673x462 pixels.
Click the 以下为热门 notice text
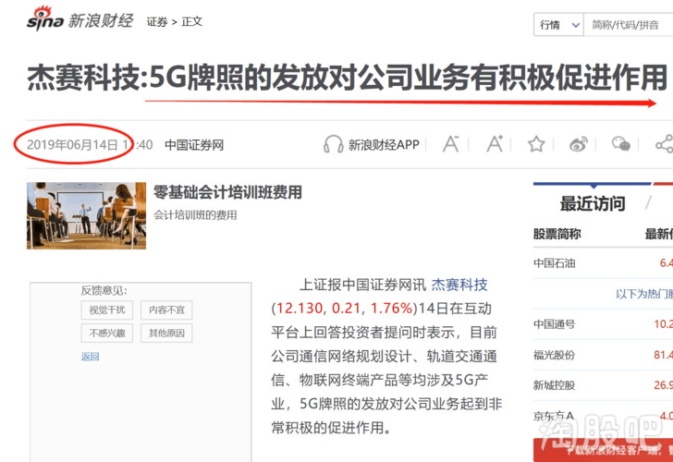[x=644, y=294]
